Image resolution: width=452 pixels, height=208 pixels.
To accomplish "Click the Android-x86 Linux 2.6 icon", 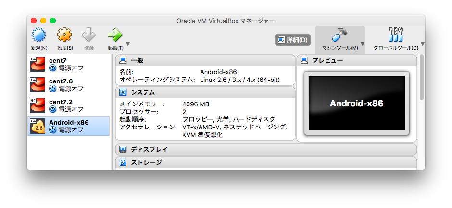I will coord(38,126).
